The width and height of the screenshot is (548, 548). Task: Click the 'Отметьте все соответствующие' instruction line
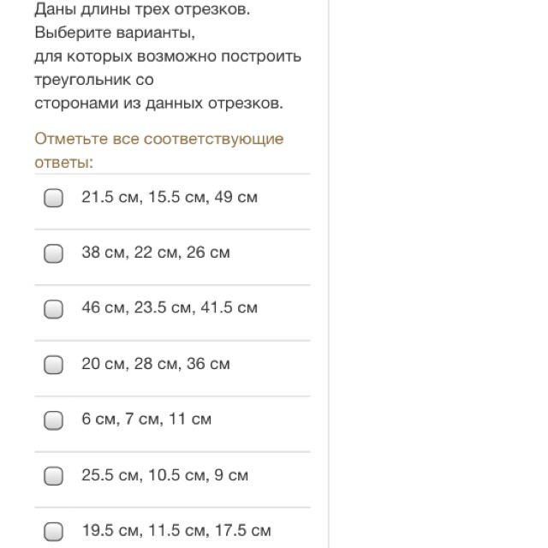click(x=159, y=139)
